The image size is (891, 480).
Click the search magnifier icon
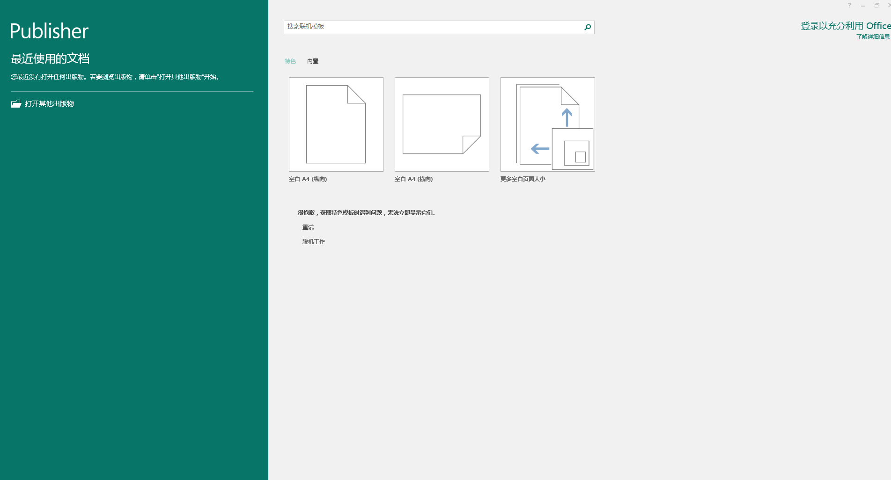tap(587, 28)
